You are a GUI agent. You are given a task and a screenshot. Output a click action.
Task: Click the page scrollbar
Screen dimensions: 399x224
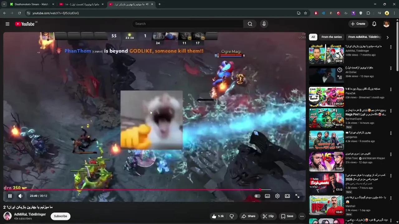point(397,45)
